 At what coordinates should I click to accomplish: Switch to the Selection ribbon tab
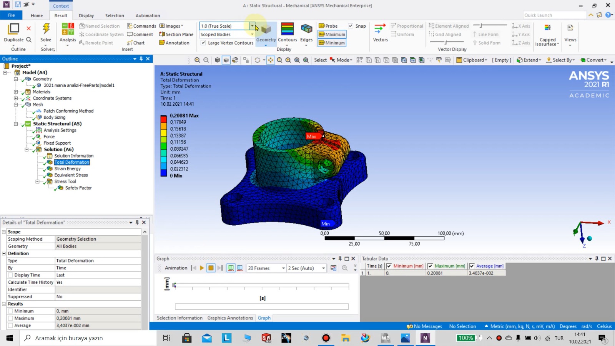115,16
